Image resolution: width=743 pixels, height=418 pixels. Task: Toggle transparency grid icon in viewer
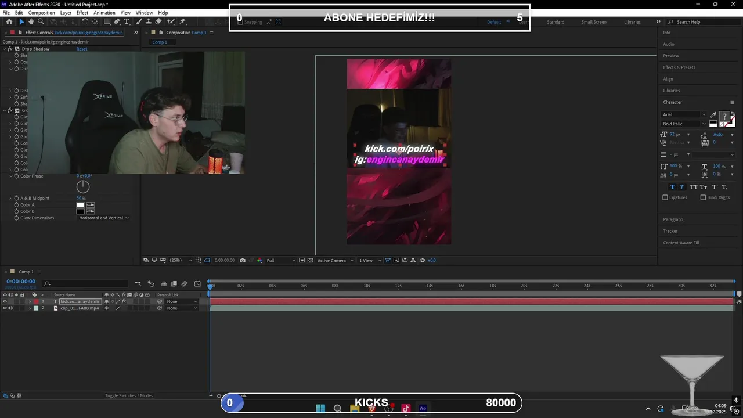coord(309,260)
